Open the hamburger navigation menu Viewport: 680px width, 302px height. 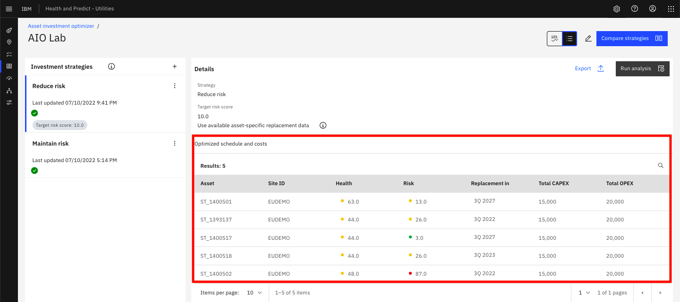tap(8, 9)
